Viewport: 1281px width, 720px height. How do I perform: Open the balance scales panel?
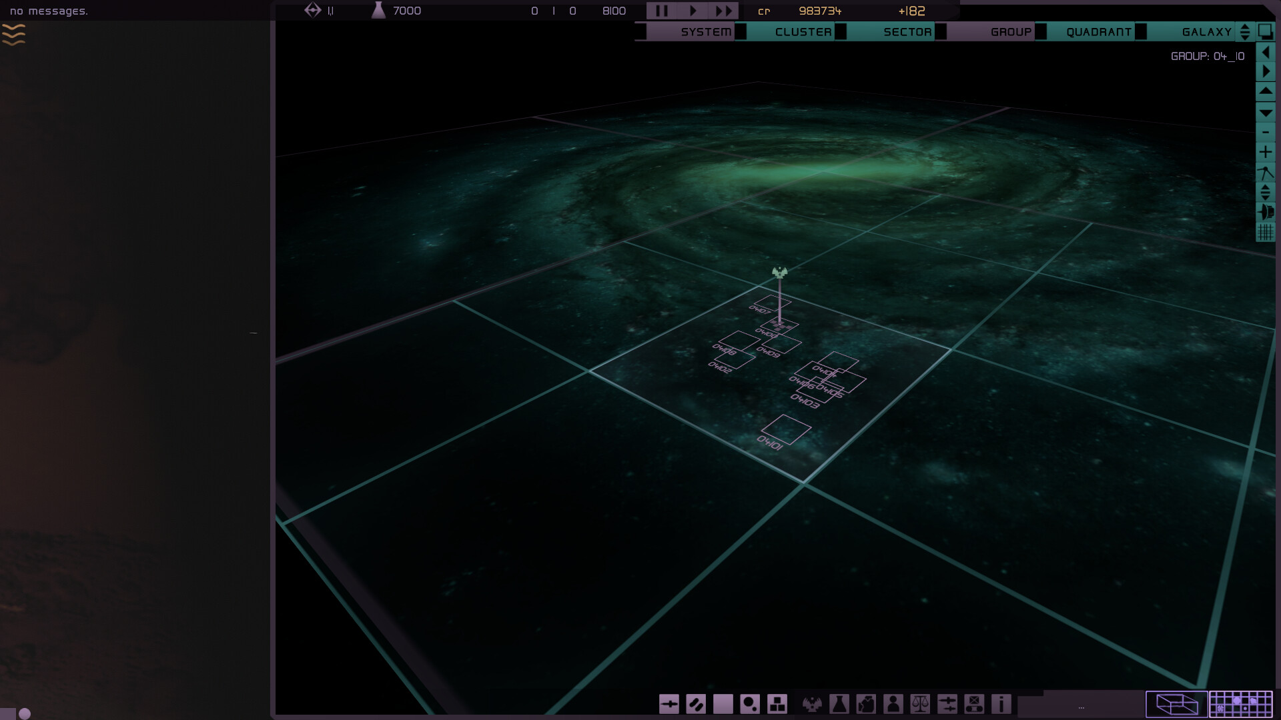(920, 704)
